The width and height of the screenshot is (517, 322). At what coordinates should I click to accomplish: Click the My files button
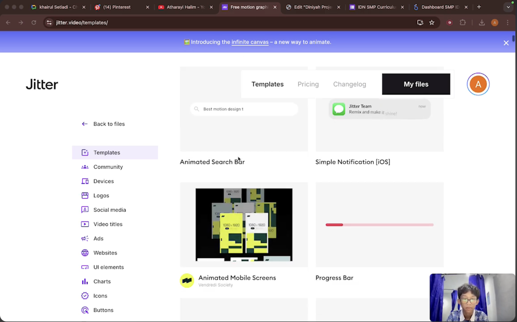point(416,84)
